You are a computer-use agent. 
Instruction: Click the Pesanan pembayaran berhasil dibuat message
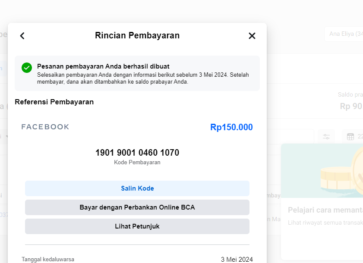coord(103,66)
